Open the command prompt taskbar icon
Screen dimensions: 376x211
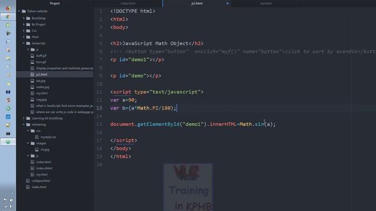[8, 134]
